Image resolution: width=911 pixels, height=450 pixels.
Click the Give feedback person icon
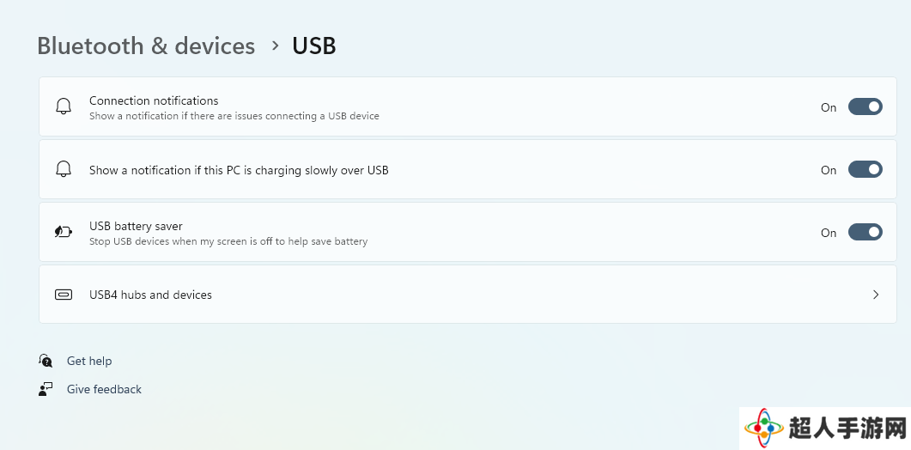tap(46, 389)
